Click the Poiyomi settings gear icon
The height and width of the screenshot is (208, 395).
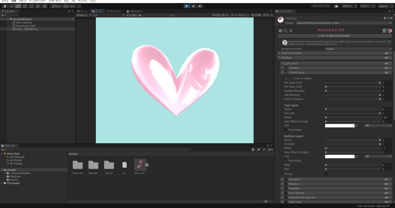coord(280,30)
